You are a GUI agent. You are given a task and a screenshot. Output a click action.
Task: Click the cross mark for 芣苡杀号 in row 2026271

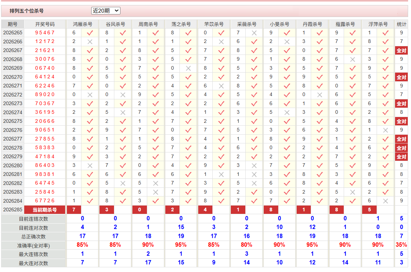click(221, 86)
